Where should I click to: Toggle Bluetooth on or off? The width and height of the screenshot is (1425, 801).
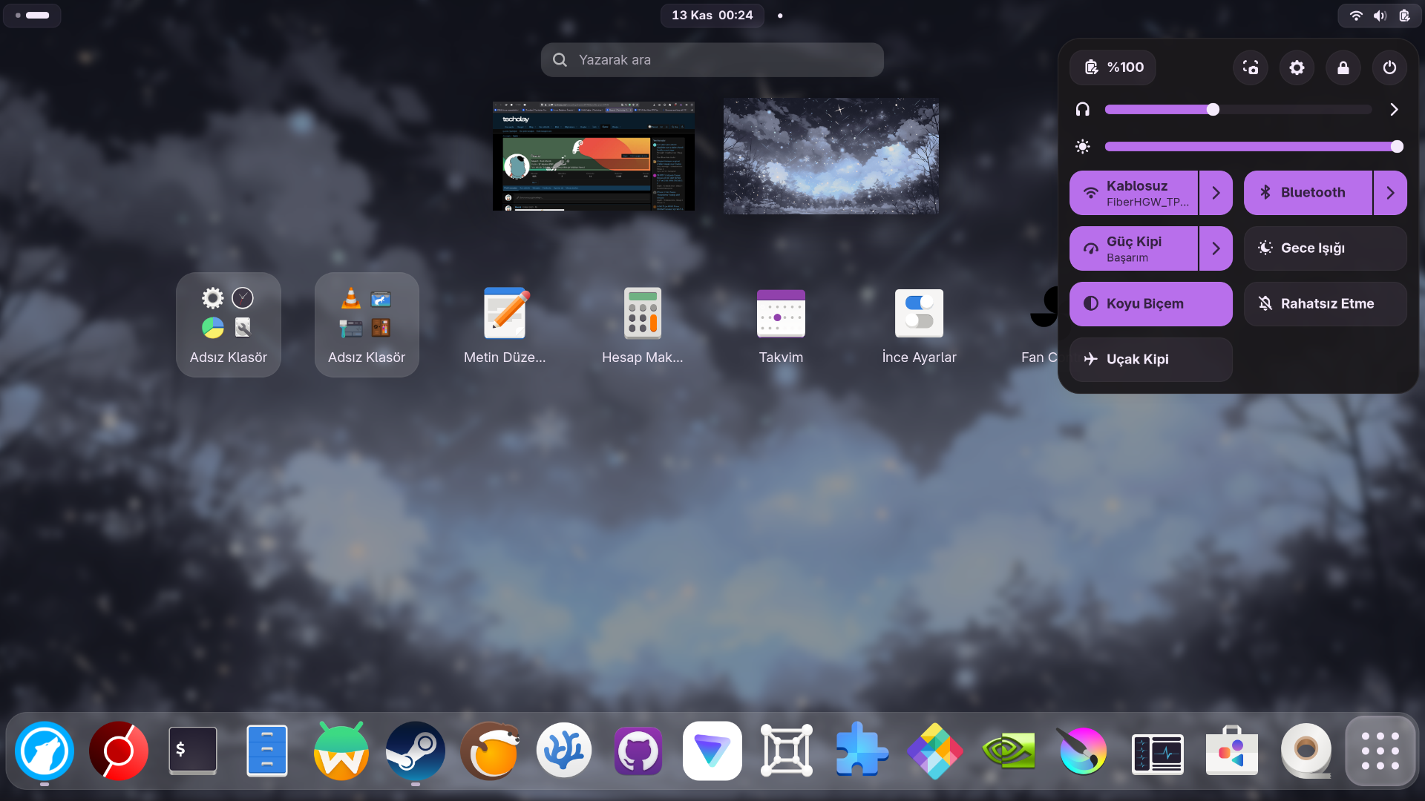tap(1308, 193)
